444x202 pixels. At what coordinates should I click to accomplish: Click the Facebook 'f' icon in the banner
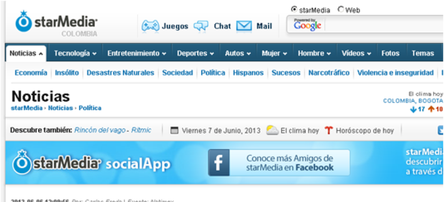click(219, 163)
